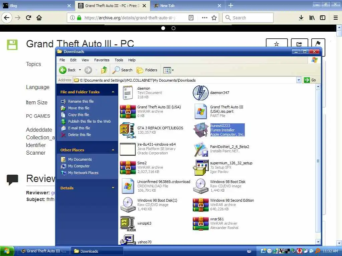Screen dimensions: 342x256
Task: Click the Explorer Back arrow icon
Action: (x=63, y=70)
